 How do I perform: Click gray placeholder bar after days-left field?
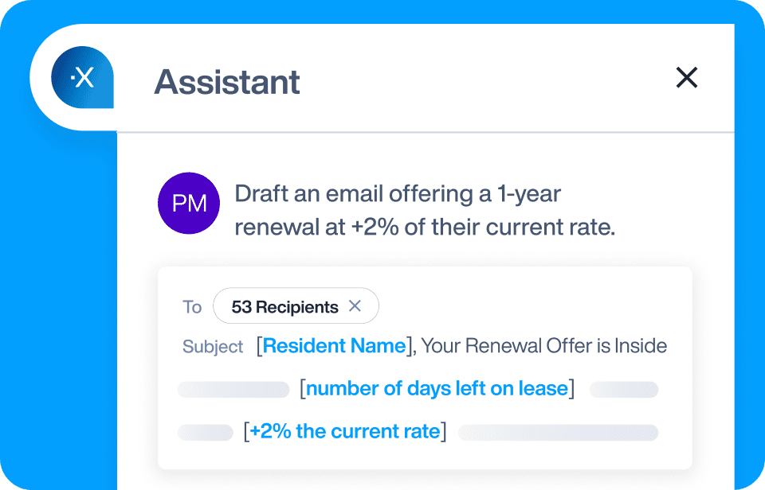point(623,390)
